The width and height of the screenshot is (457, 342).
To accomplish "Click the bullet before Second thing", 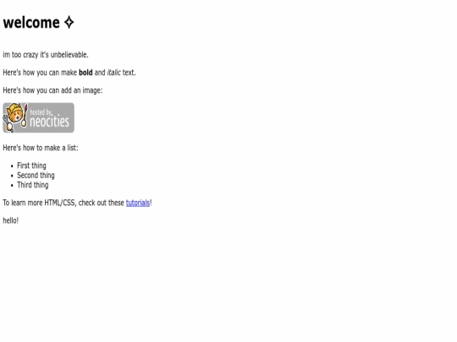I will (x=12, y=176).
